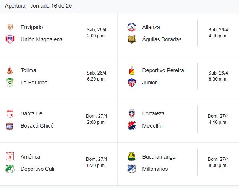Open the Envigado match Sáb 2:00 p.m. time
The image size is (246, 188).
tap(97, 33)
